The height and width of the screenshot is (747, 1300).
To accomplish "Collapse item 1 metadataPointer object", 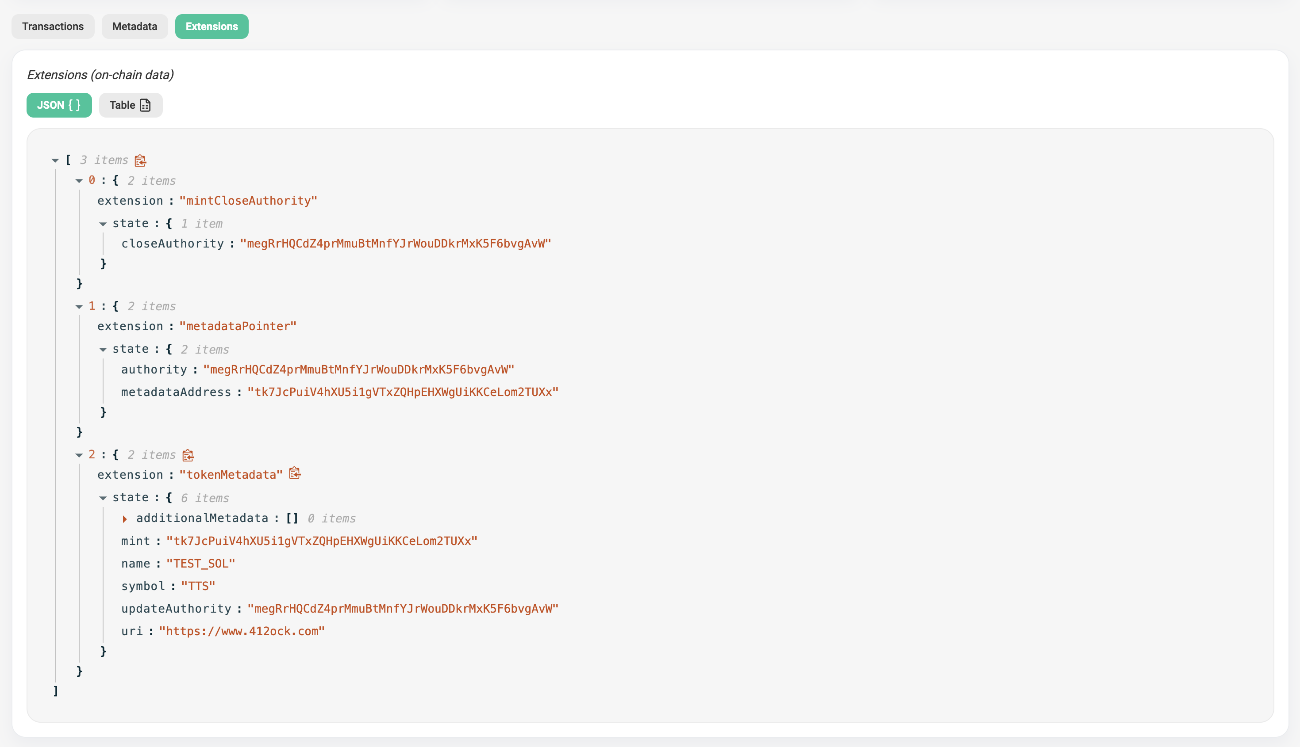I will pyautogui.click(x=79, y=306).
